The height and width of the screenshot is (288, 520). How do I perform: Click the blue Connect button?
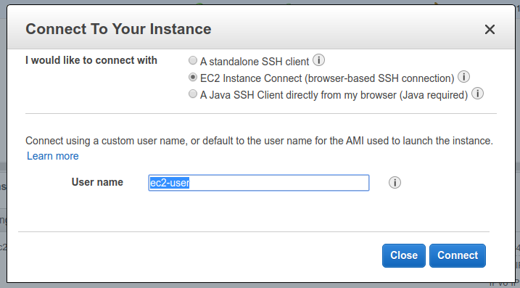(458, 255)
